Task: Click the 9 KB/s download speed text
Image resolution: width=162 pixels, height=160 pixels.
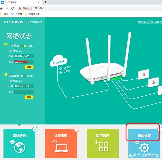Action: click(67, 71)
